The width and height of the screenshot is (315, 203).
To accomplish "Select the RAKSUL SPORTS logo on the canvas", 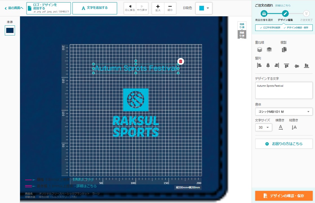I will coord(136,113).
